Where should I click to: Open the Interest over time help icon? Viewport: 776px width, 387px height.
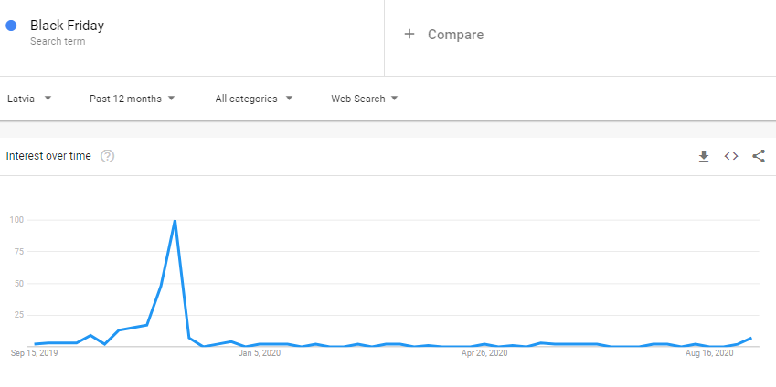coord(107,156)
